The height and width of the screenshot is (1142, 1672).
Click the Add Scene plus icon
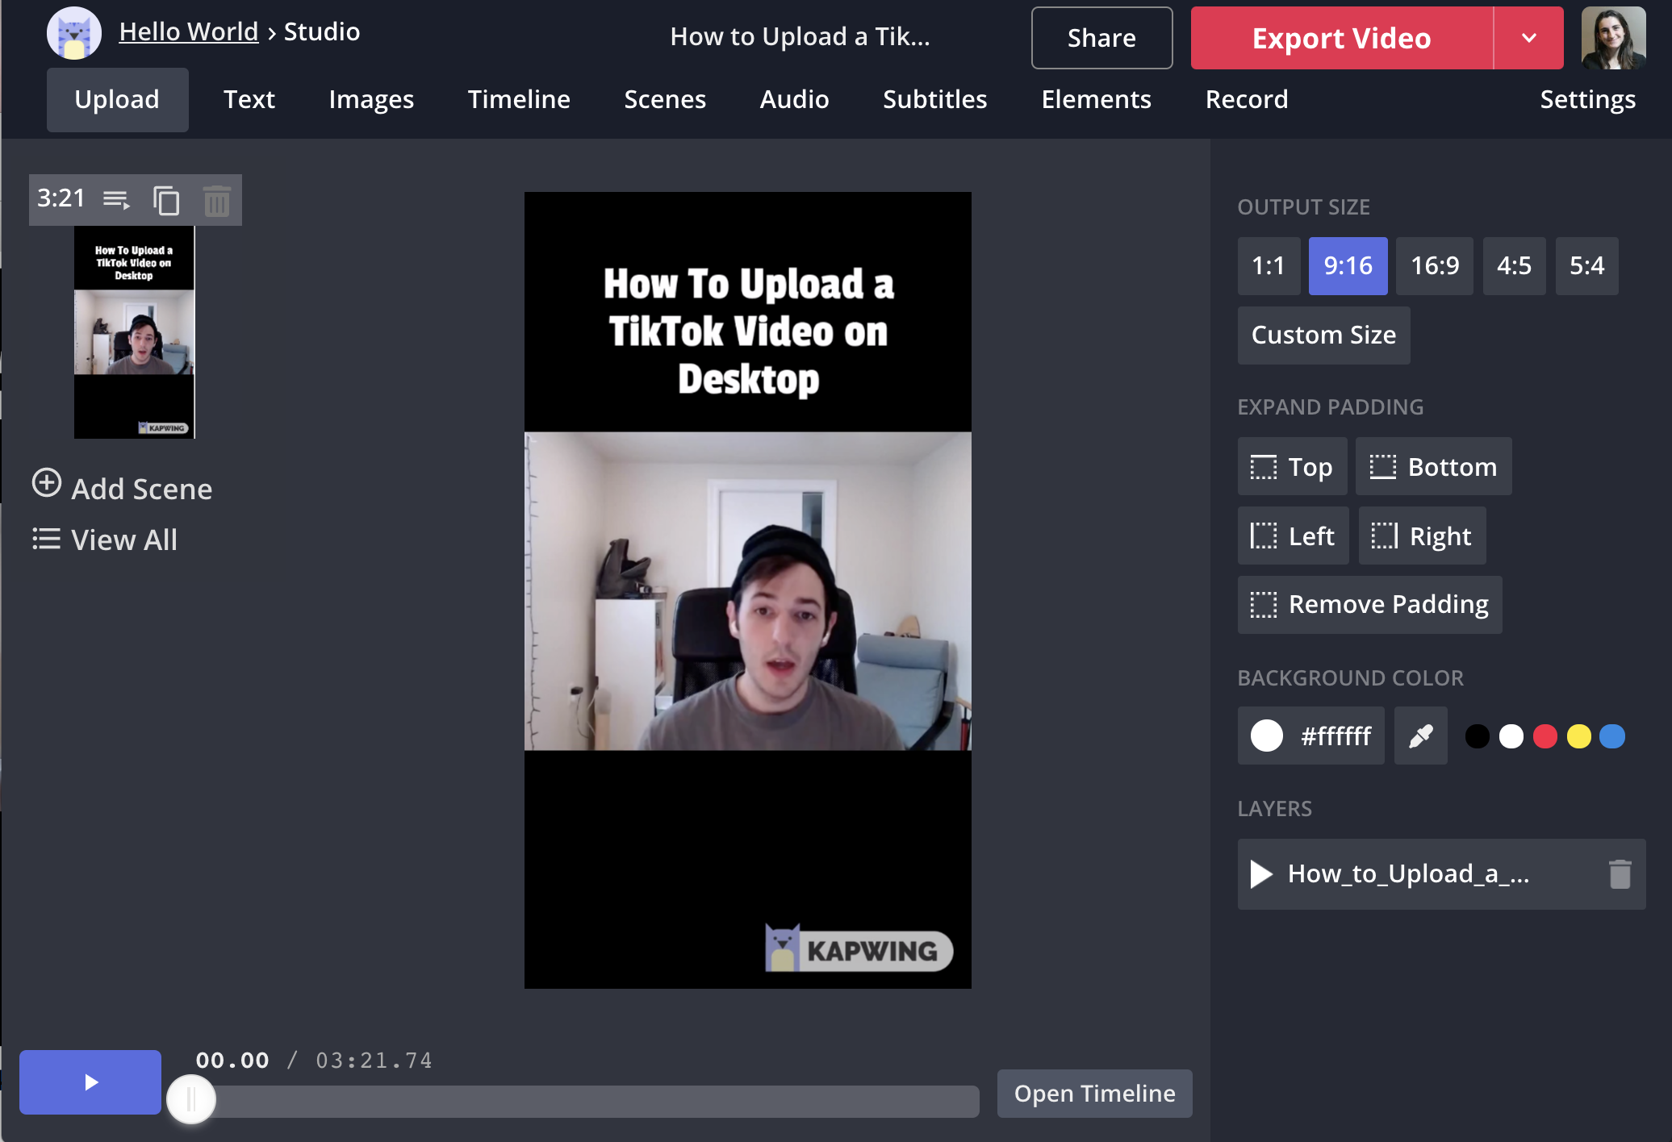pyautogui.click(x=47, y=483)
